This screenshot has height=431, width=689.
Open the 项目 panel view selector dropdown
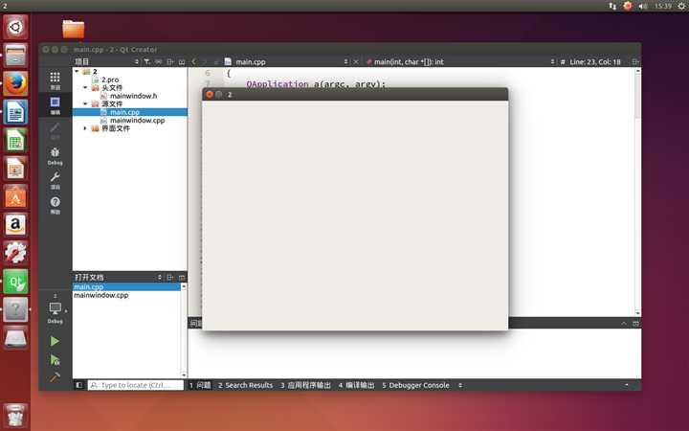point(107,62)
